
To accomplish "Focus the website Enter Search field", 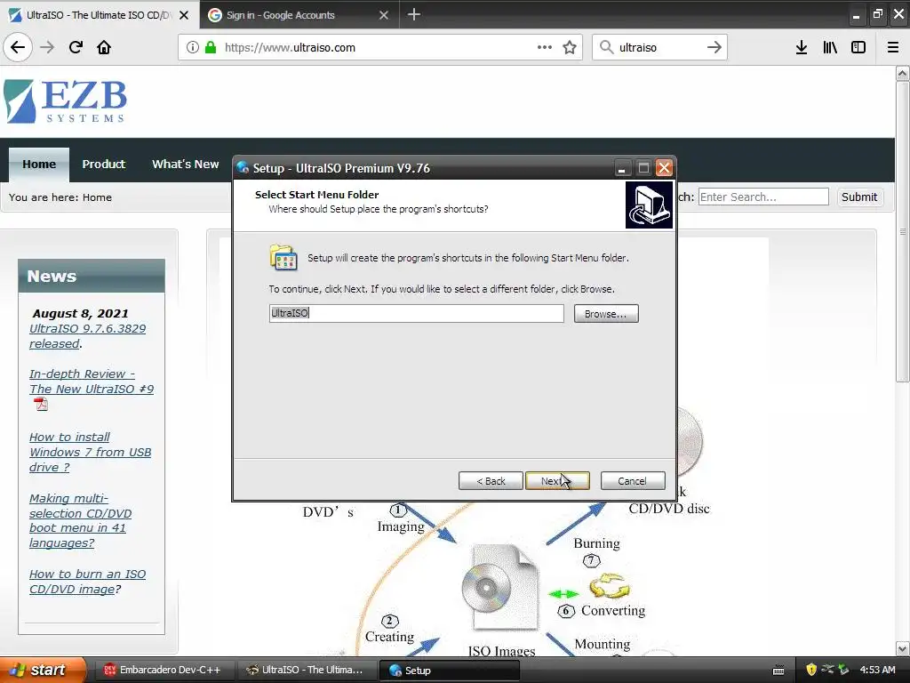I will coord(763,197).
